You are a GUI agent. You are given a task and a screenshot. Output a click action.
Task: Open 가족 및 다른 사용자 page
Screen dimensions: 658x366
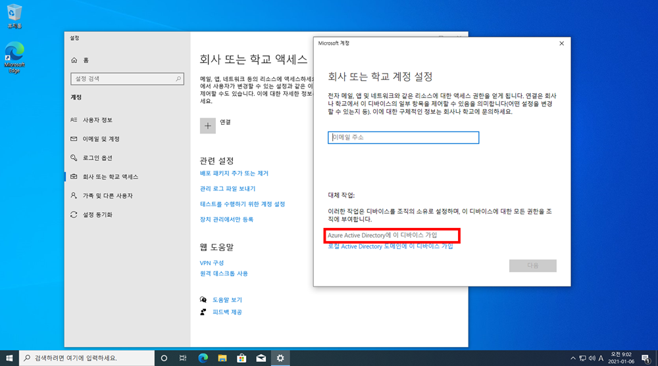101,195
